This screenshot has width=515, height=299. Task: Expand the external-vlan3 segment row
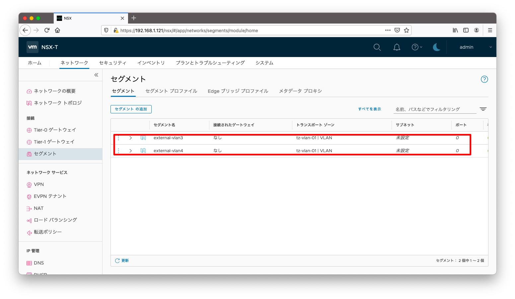click(x=131, y=138)
